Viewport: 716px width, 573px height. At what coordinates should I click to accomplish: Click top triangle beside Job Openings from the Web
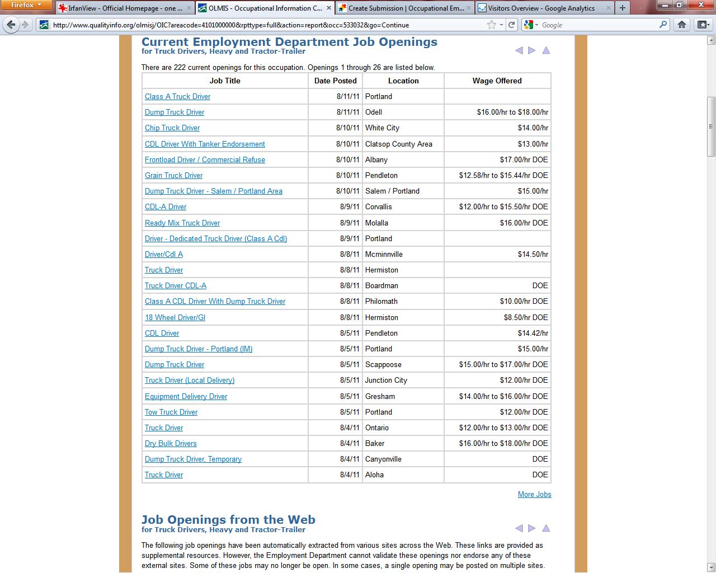pyautogui.click(x=546, y=528)
